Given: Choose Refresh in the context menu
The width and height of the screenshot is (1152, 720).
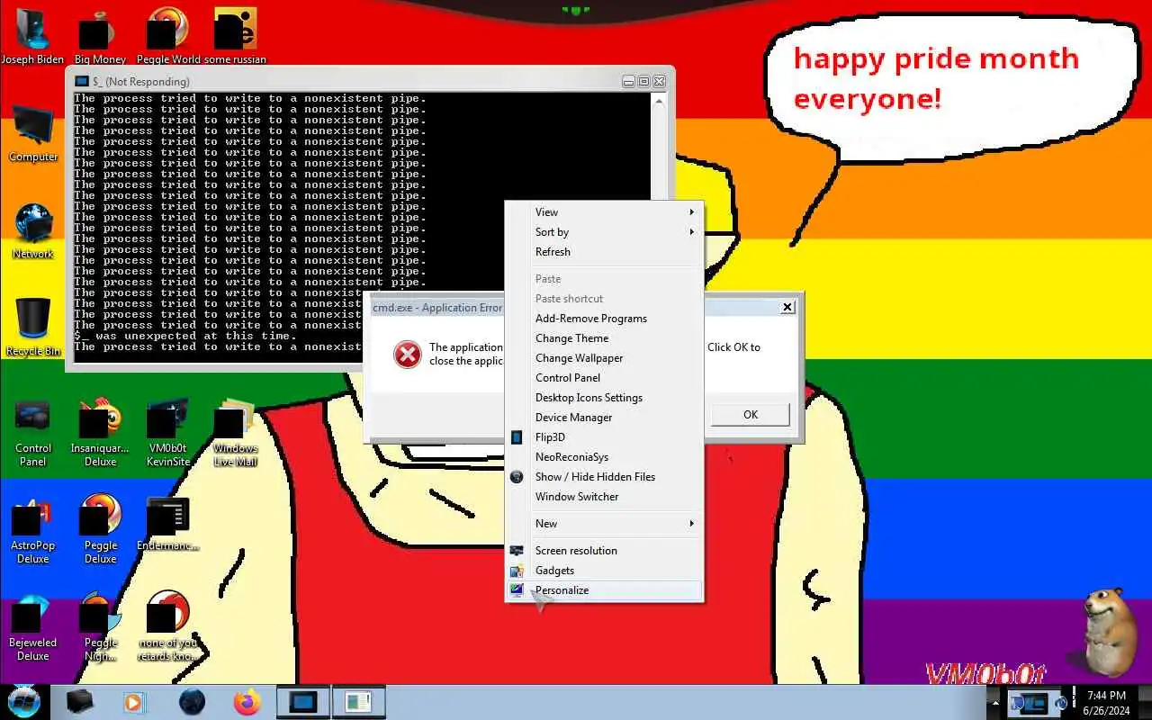Looking at the screenshot, I should click(604, 252).
